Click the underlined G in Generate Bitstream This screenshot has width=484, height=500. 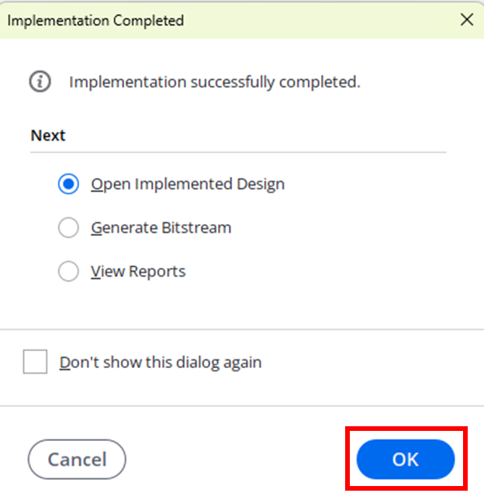pyautogui.click(x=96, y=227)
